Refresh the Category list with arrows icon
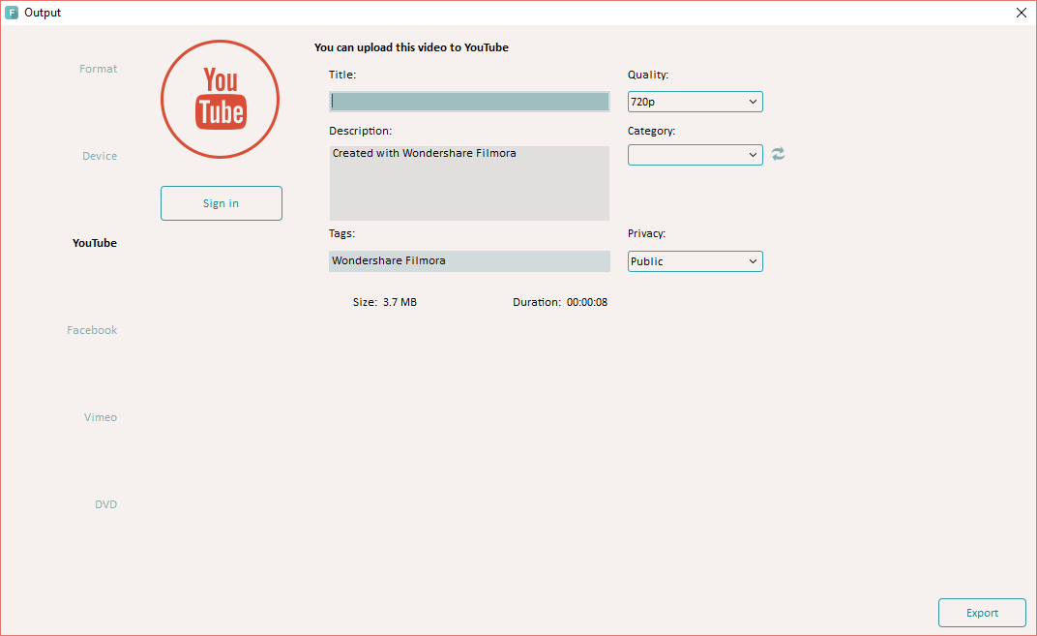The width and height of the screenshot is (1037, 636). click(778, 154)
